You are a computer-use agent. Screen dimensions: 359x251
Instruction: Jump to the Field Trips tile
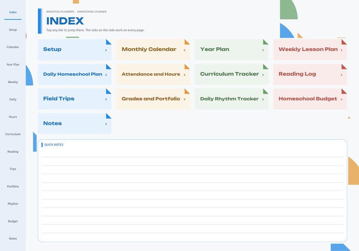pyautogui.click(x=75, y=99)
